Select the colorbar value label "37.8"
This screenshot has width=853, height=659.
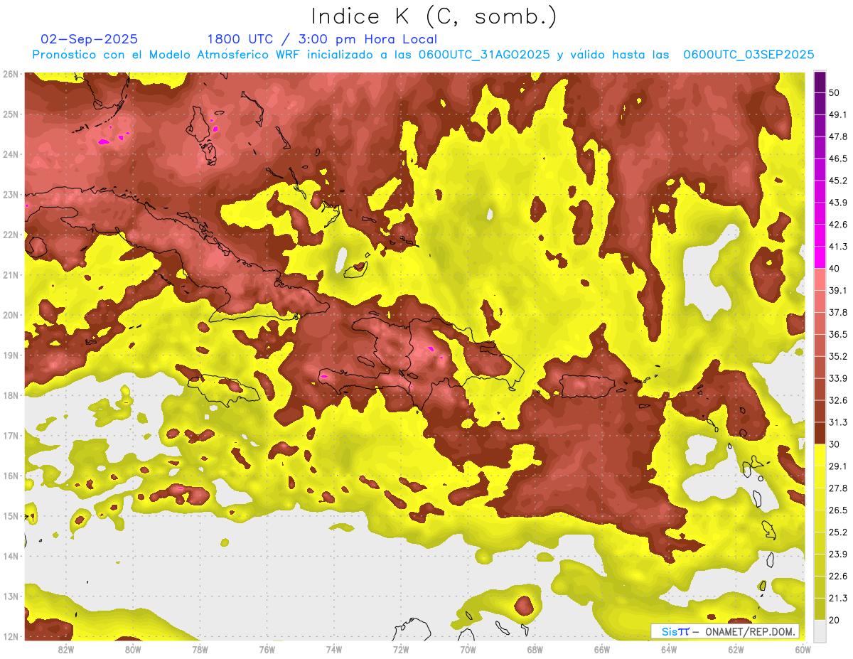click(838, 312)
